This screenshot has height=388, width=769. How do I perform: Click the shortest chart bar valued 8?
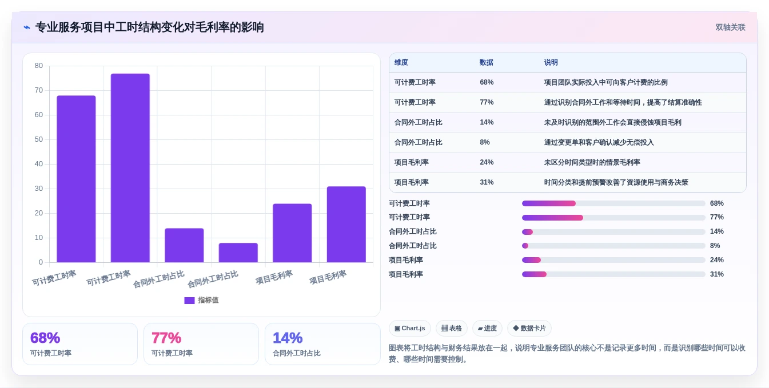click(238, 253)
